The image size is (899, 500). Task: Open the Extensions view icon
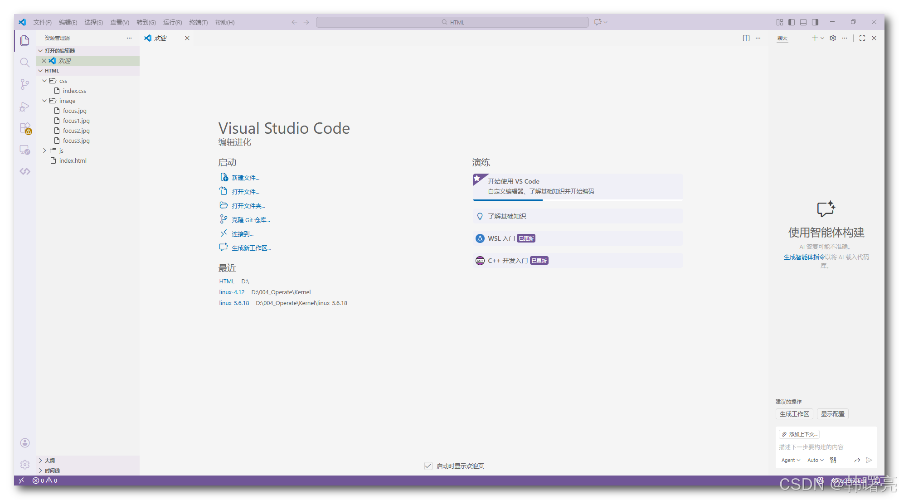click(x=25, y=128)
